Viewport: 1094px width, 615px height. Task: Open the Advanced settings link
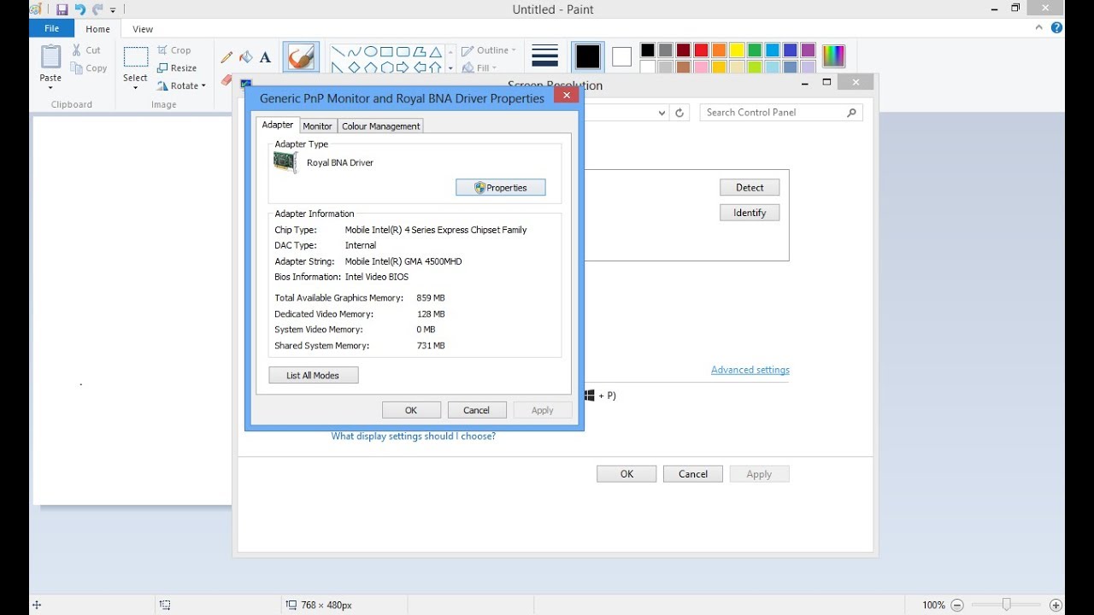pos(750,370)
